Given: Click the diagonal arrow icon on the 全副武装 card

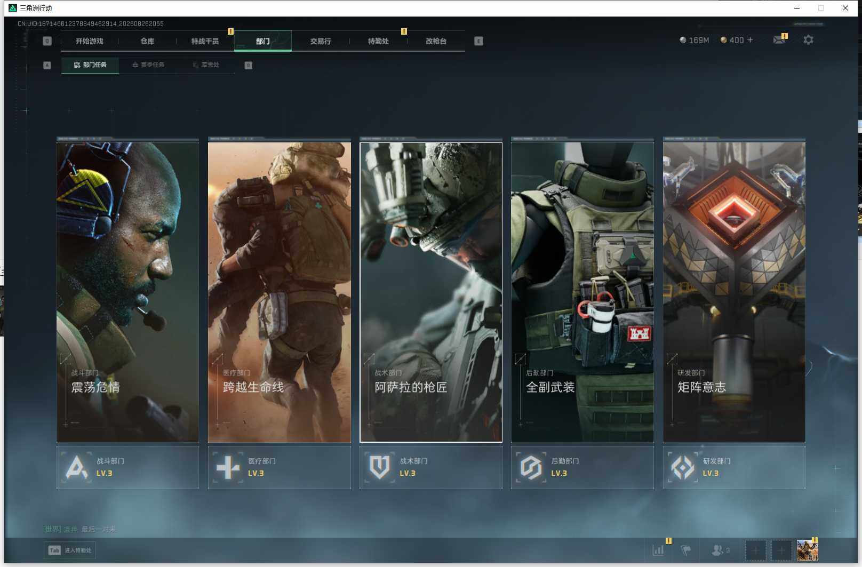Looking at the screenshot, I should (x=520, y=358).
